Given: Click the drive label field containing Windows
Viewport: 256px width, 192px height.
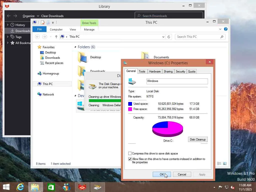Looking at the screenshot, I should [177, 81].
